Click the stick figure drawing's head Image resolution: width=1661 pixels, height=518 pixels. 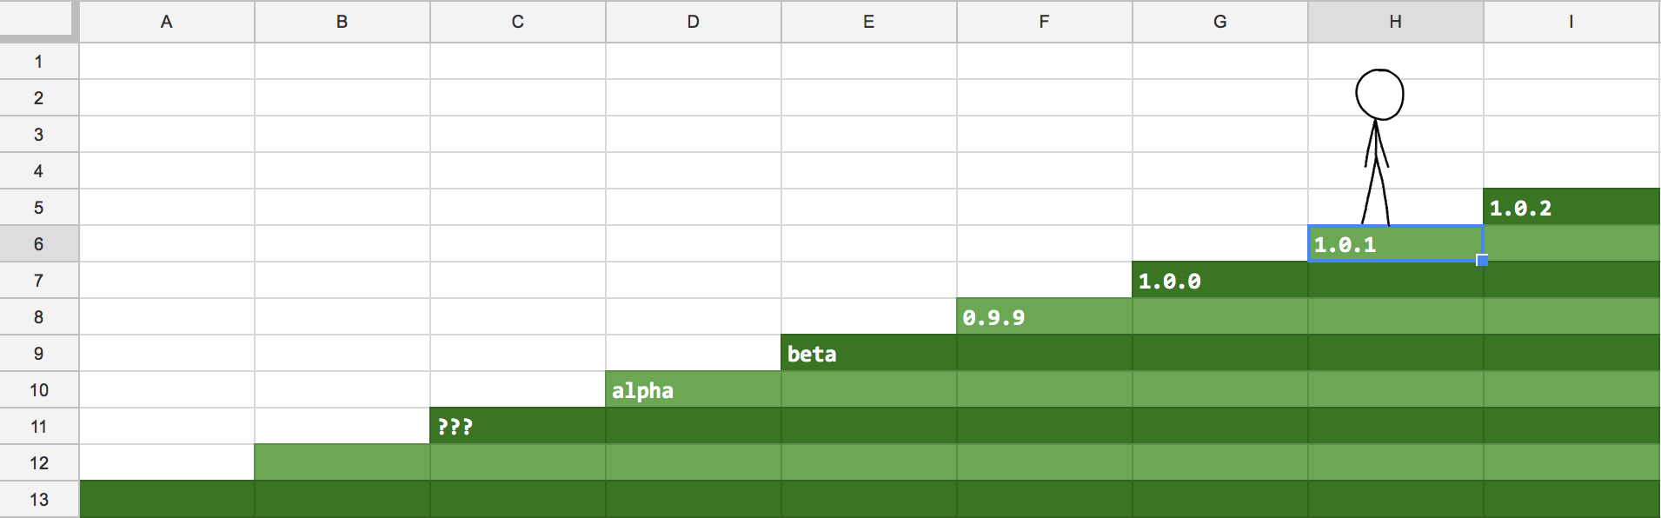(x=1379, y=94)
